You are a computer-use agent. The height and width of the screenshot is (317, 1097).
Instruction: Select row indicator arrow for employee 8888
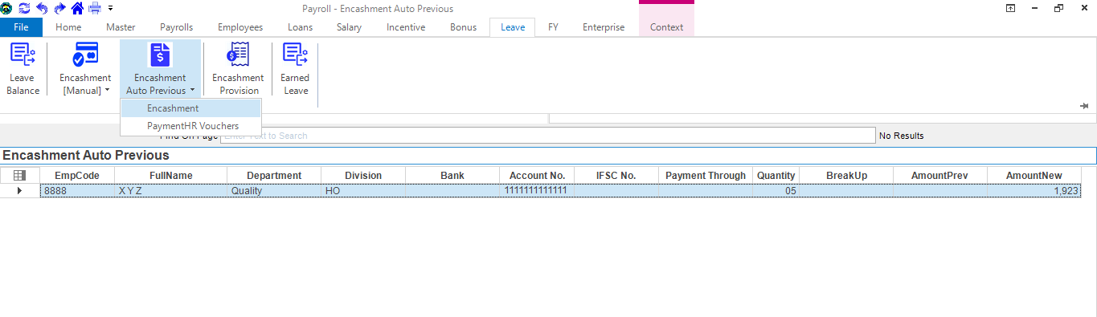[x=20, y=191]
